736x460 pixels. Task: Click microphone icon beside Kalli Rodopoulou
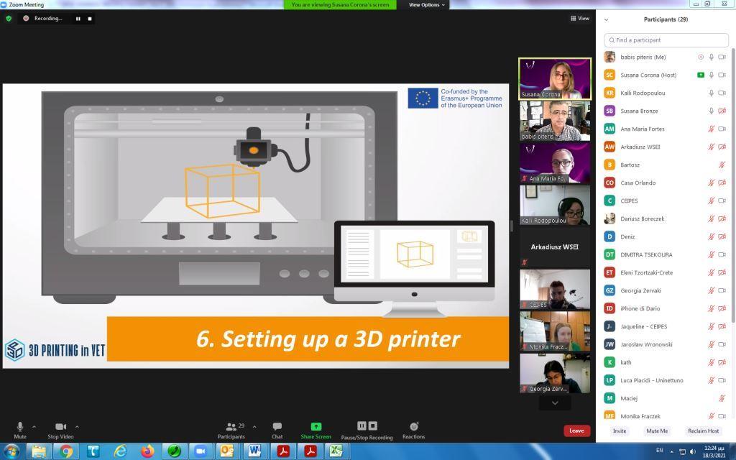tap(712, 93)
